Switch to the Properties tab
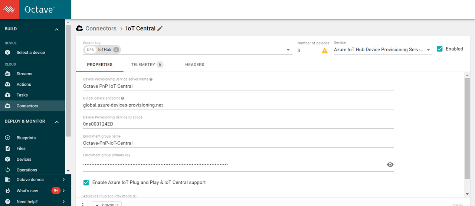This screenshot has width=475, height=206. [100, 65]
